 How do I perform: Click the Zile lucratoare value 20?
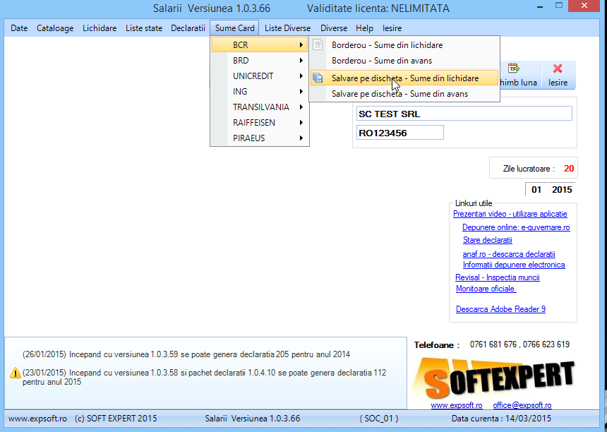(x=569, y=169)
